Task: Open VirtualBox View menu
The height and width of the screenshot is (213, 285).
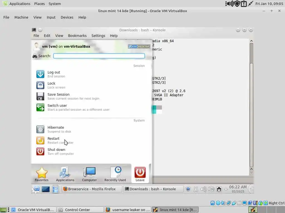Action: 38,17
